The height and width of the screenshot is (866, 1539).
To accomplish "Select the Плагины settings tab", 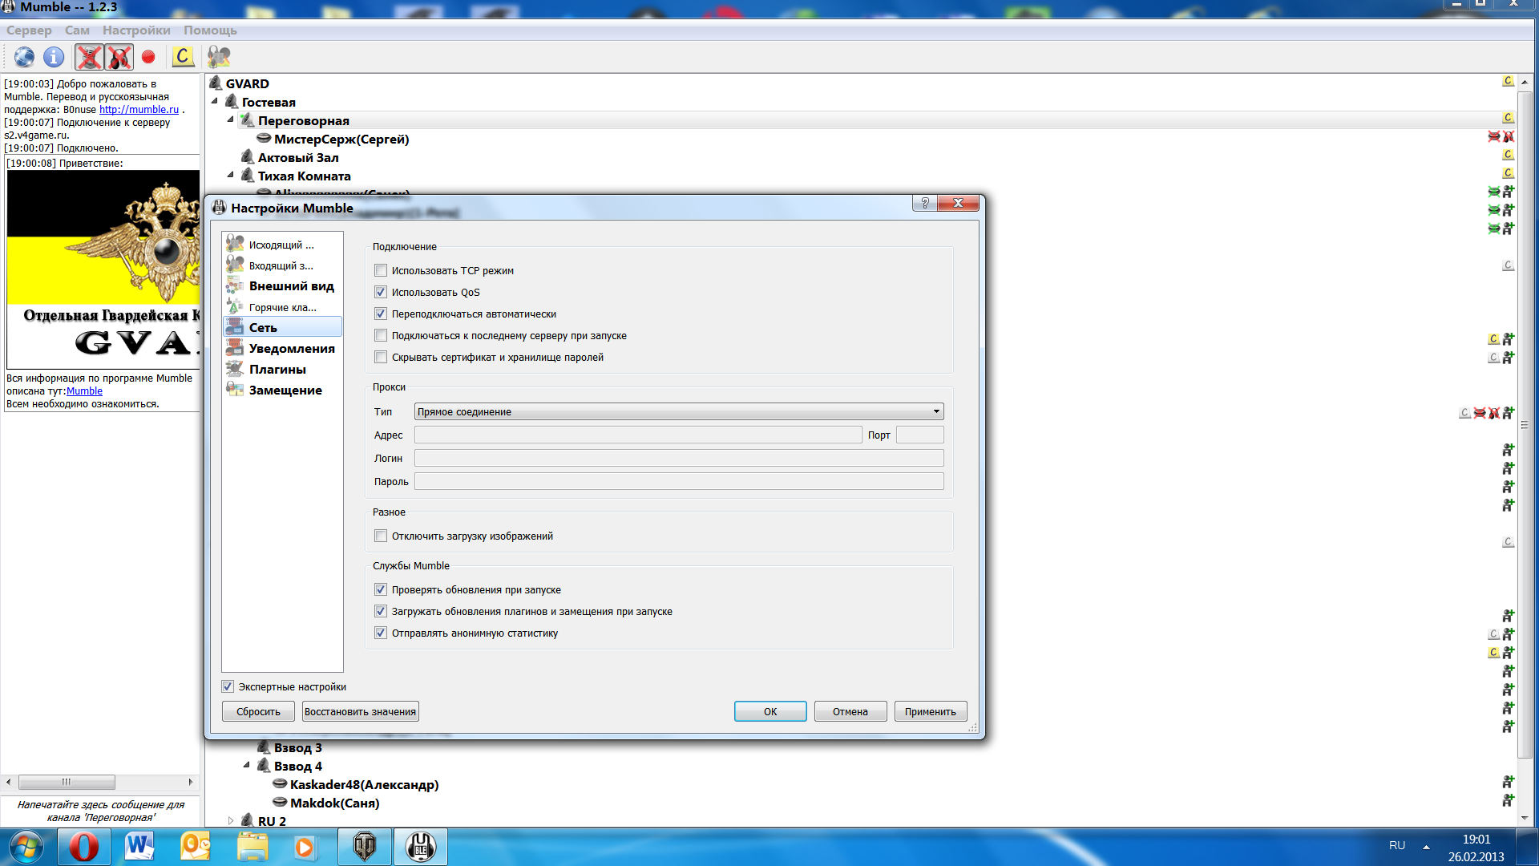I will [x=277, y=370].
